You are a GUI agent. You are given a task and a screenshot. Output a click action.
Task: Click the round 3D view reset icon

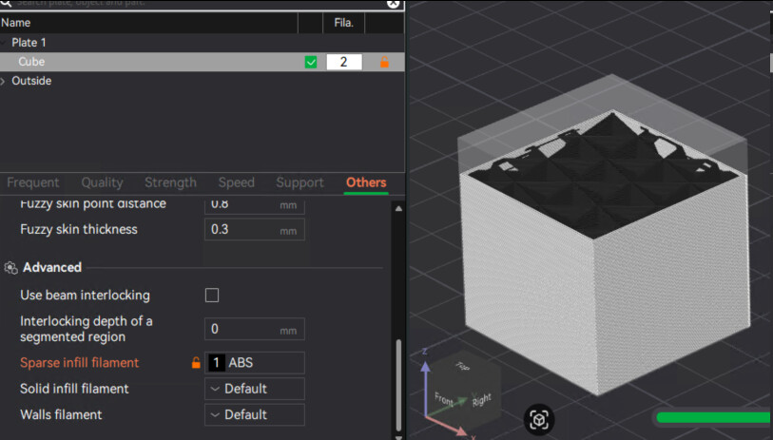coord(539,420)
